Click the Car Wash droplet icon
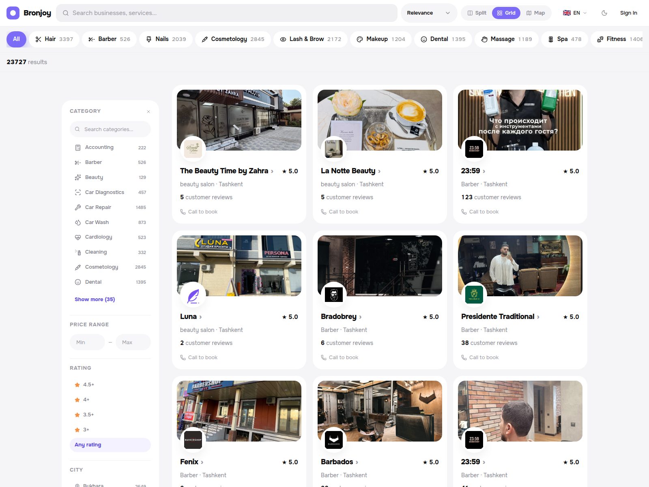This screenshot has width=649, height=487. (x=78, y=222)
